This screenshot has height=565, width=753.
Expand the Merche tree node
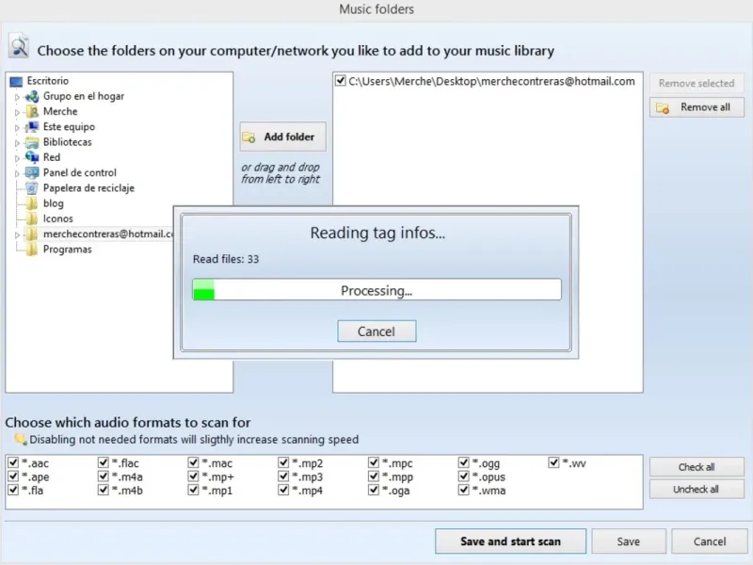tap(17, 112)
